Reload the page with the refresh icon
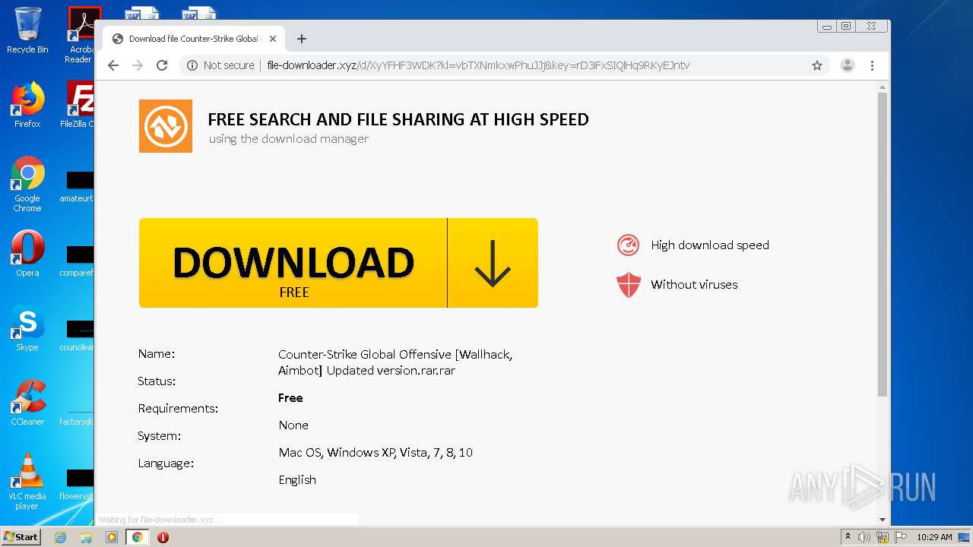 click(162, 65)
